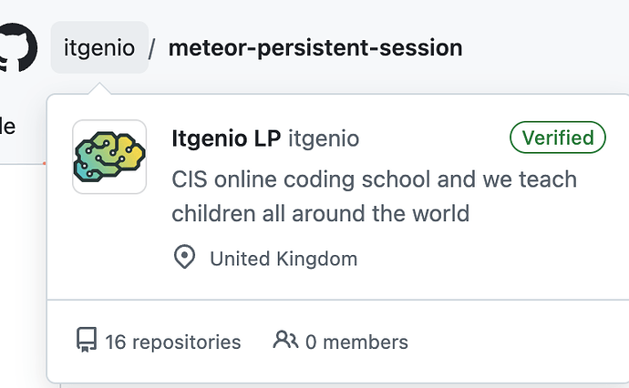Open the Itgenio LP organization name

point(226,138)
